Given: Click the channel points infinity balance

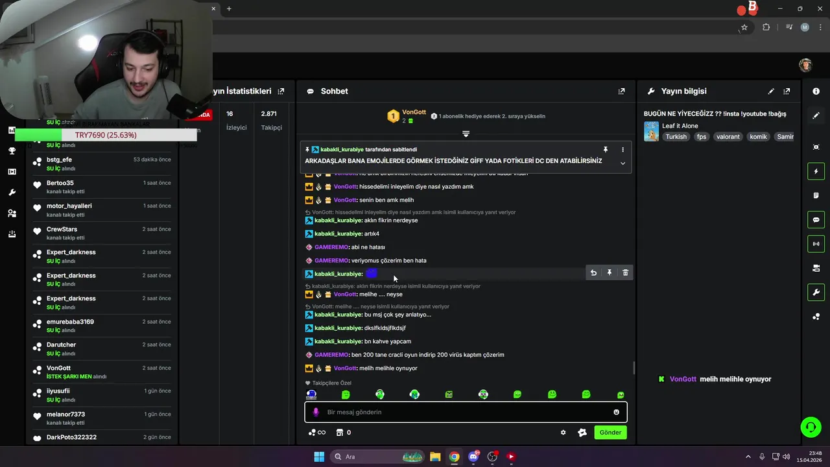Looking at the screenshot, I should 317,433.
